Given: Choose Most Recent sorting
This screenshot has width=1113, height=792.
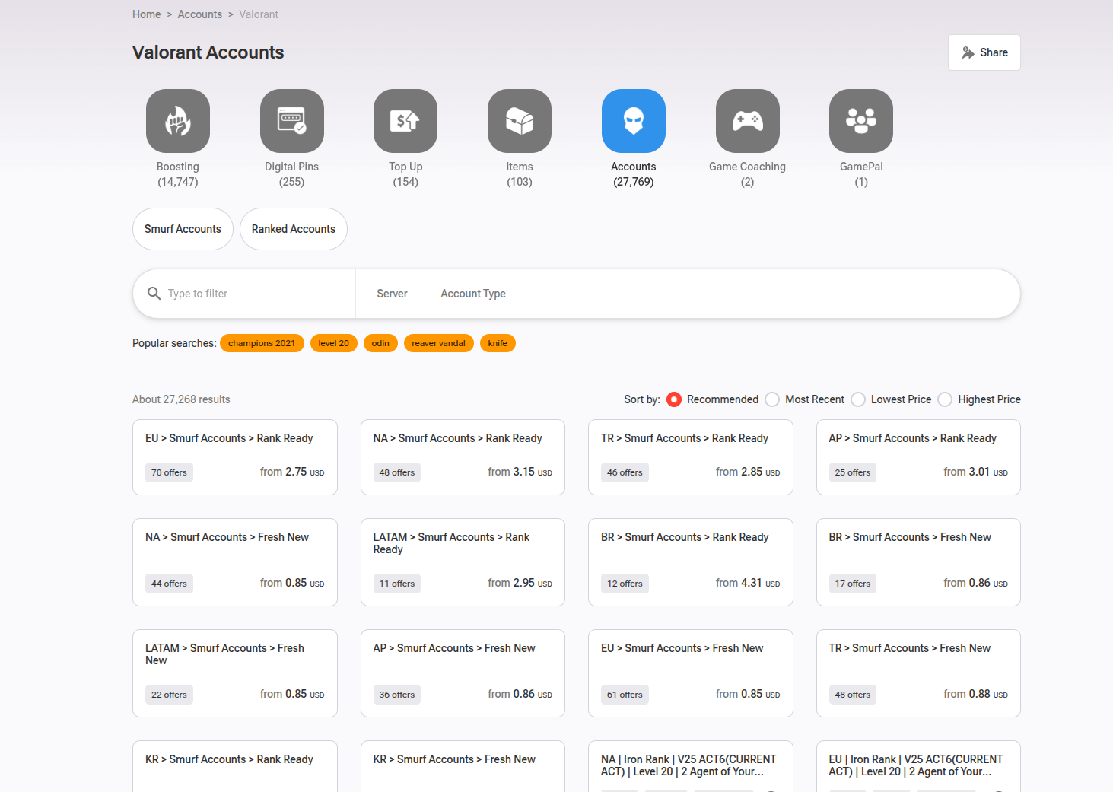Looking at the screenshot, I should (x=772, y=399).
